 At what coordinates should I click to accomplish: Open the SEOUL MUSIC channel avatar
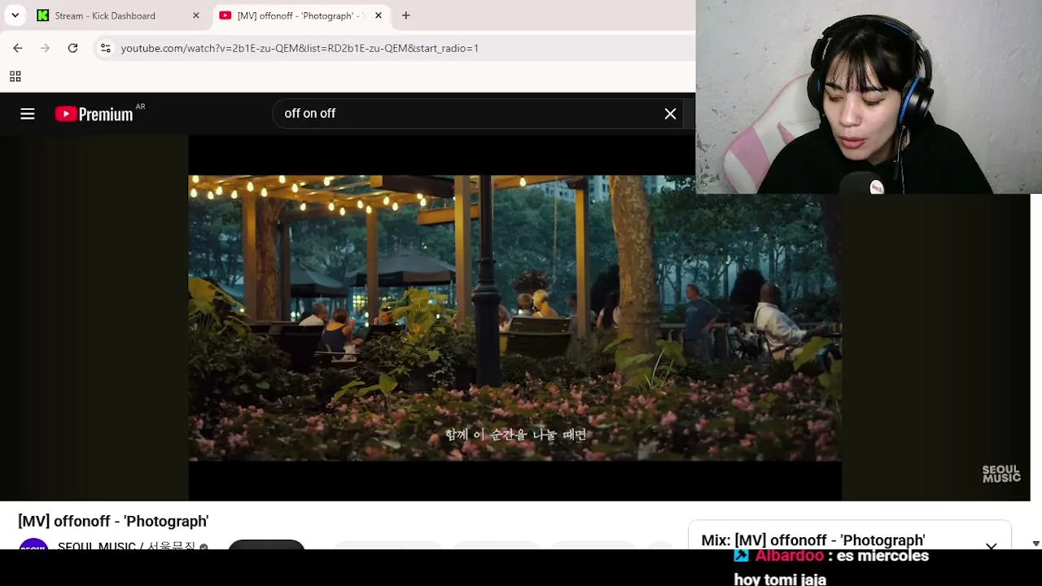pos(33,545)
